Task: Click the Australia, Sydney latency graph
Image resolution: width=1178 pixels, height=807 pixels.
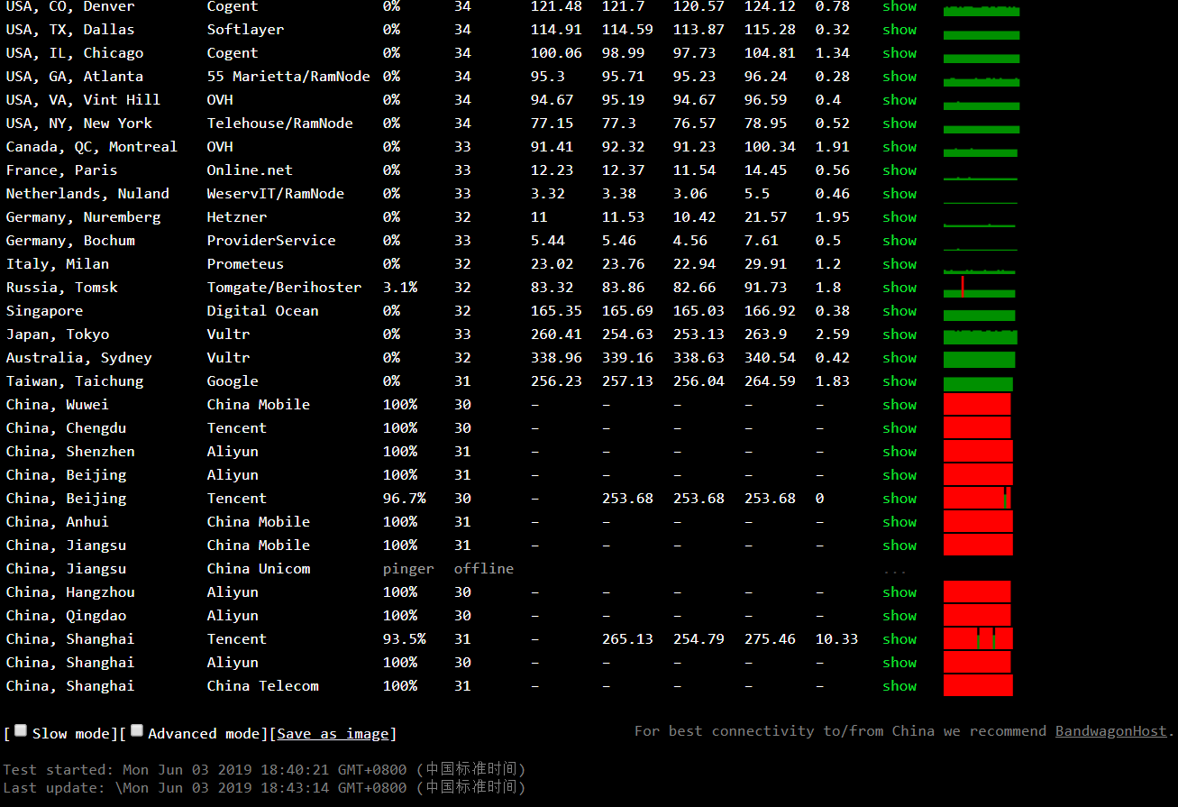Action: (980, 359)
